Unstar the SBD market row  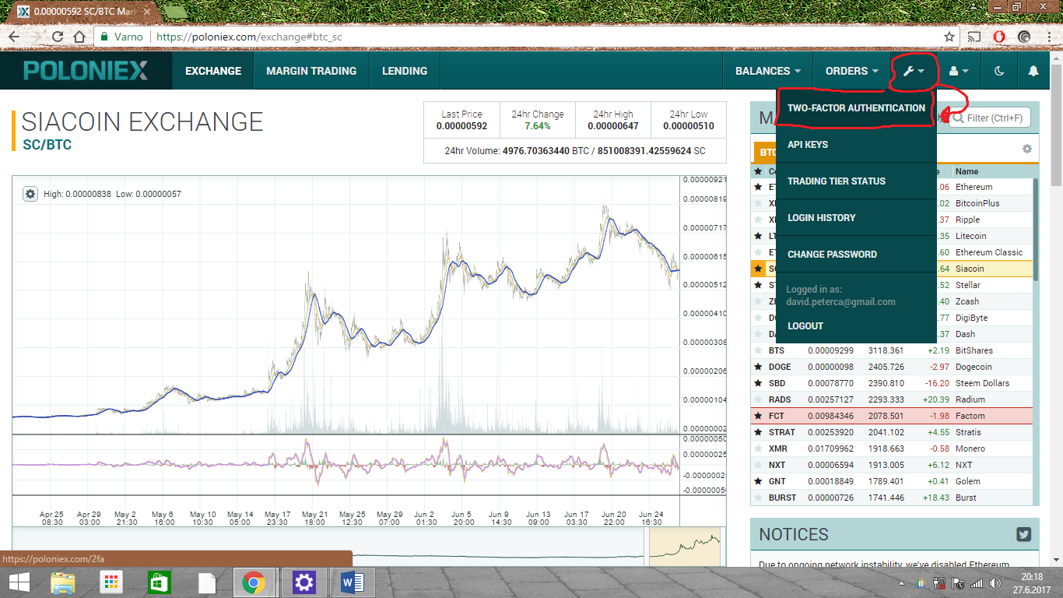(x=758, y=383)
